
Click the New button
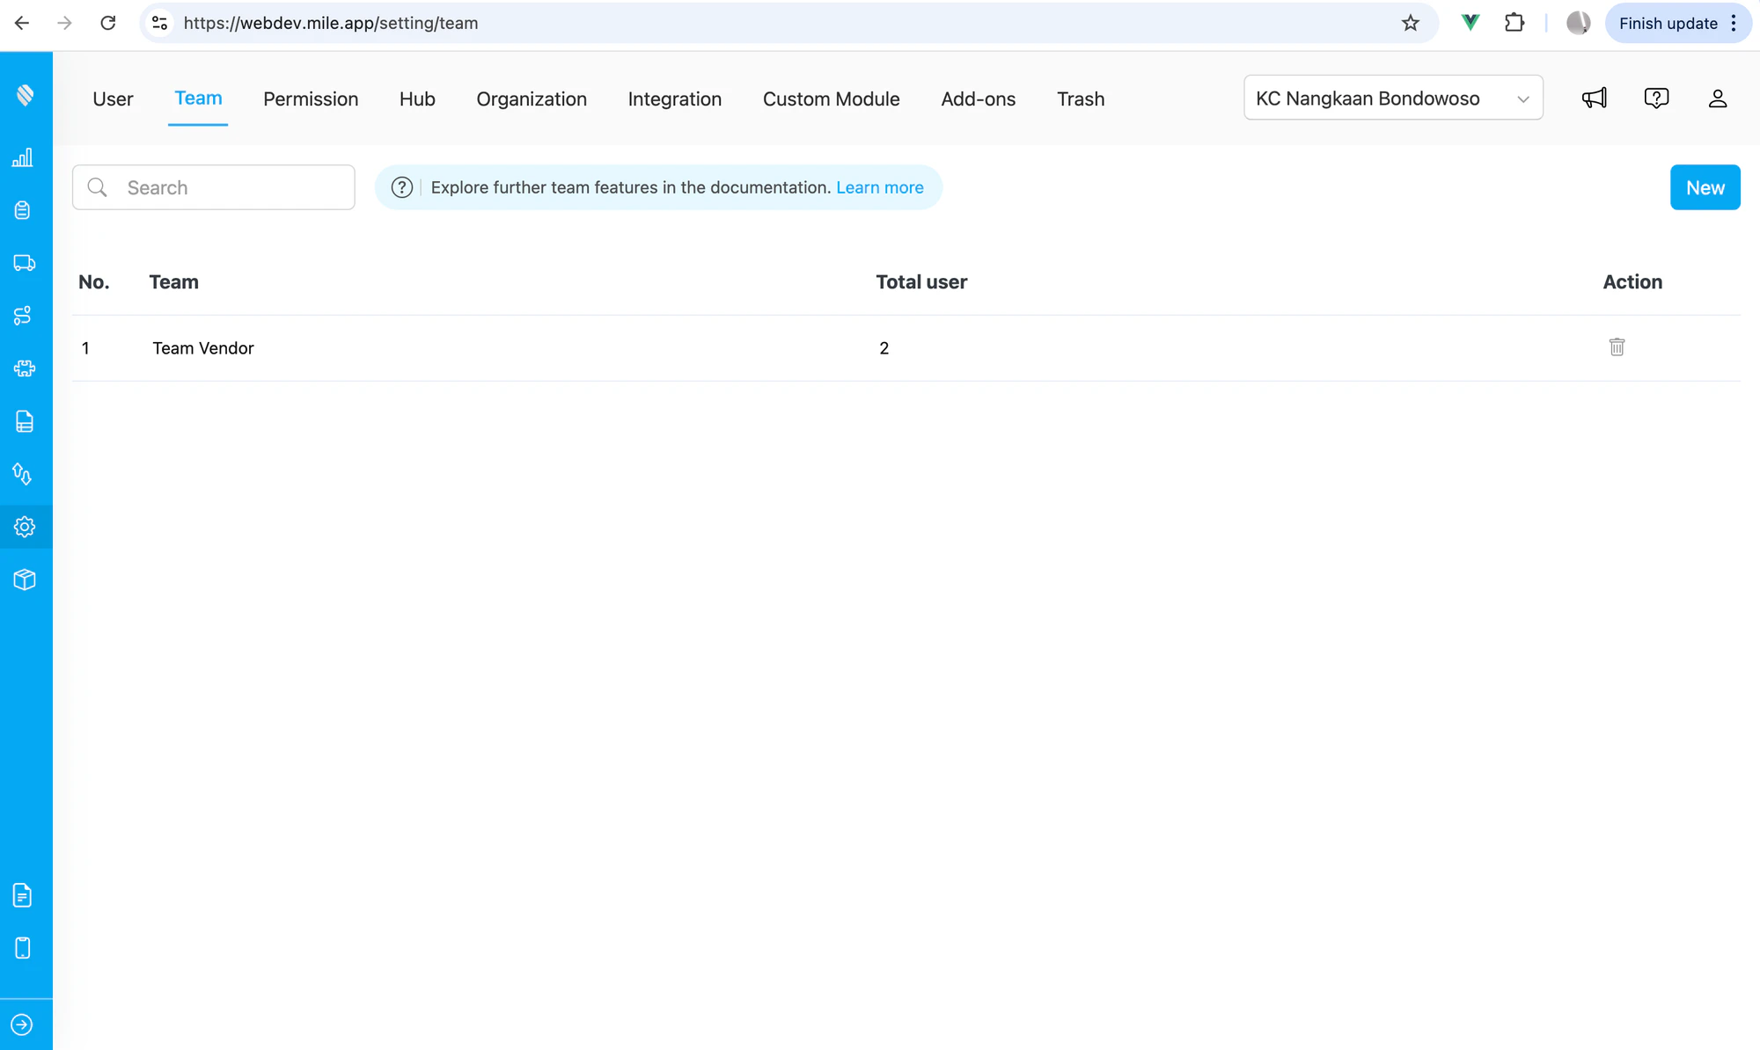tap(1705, 187)
